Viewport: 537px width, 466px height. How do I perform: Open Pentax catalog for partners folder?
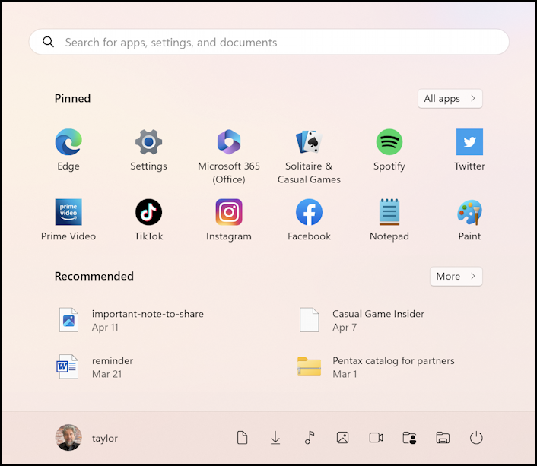[376, 366]
